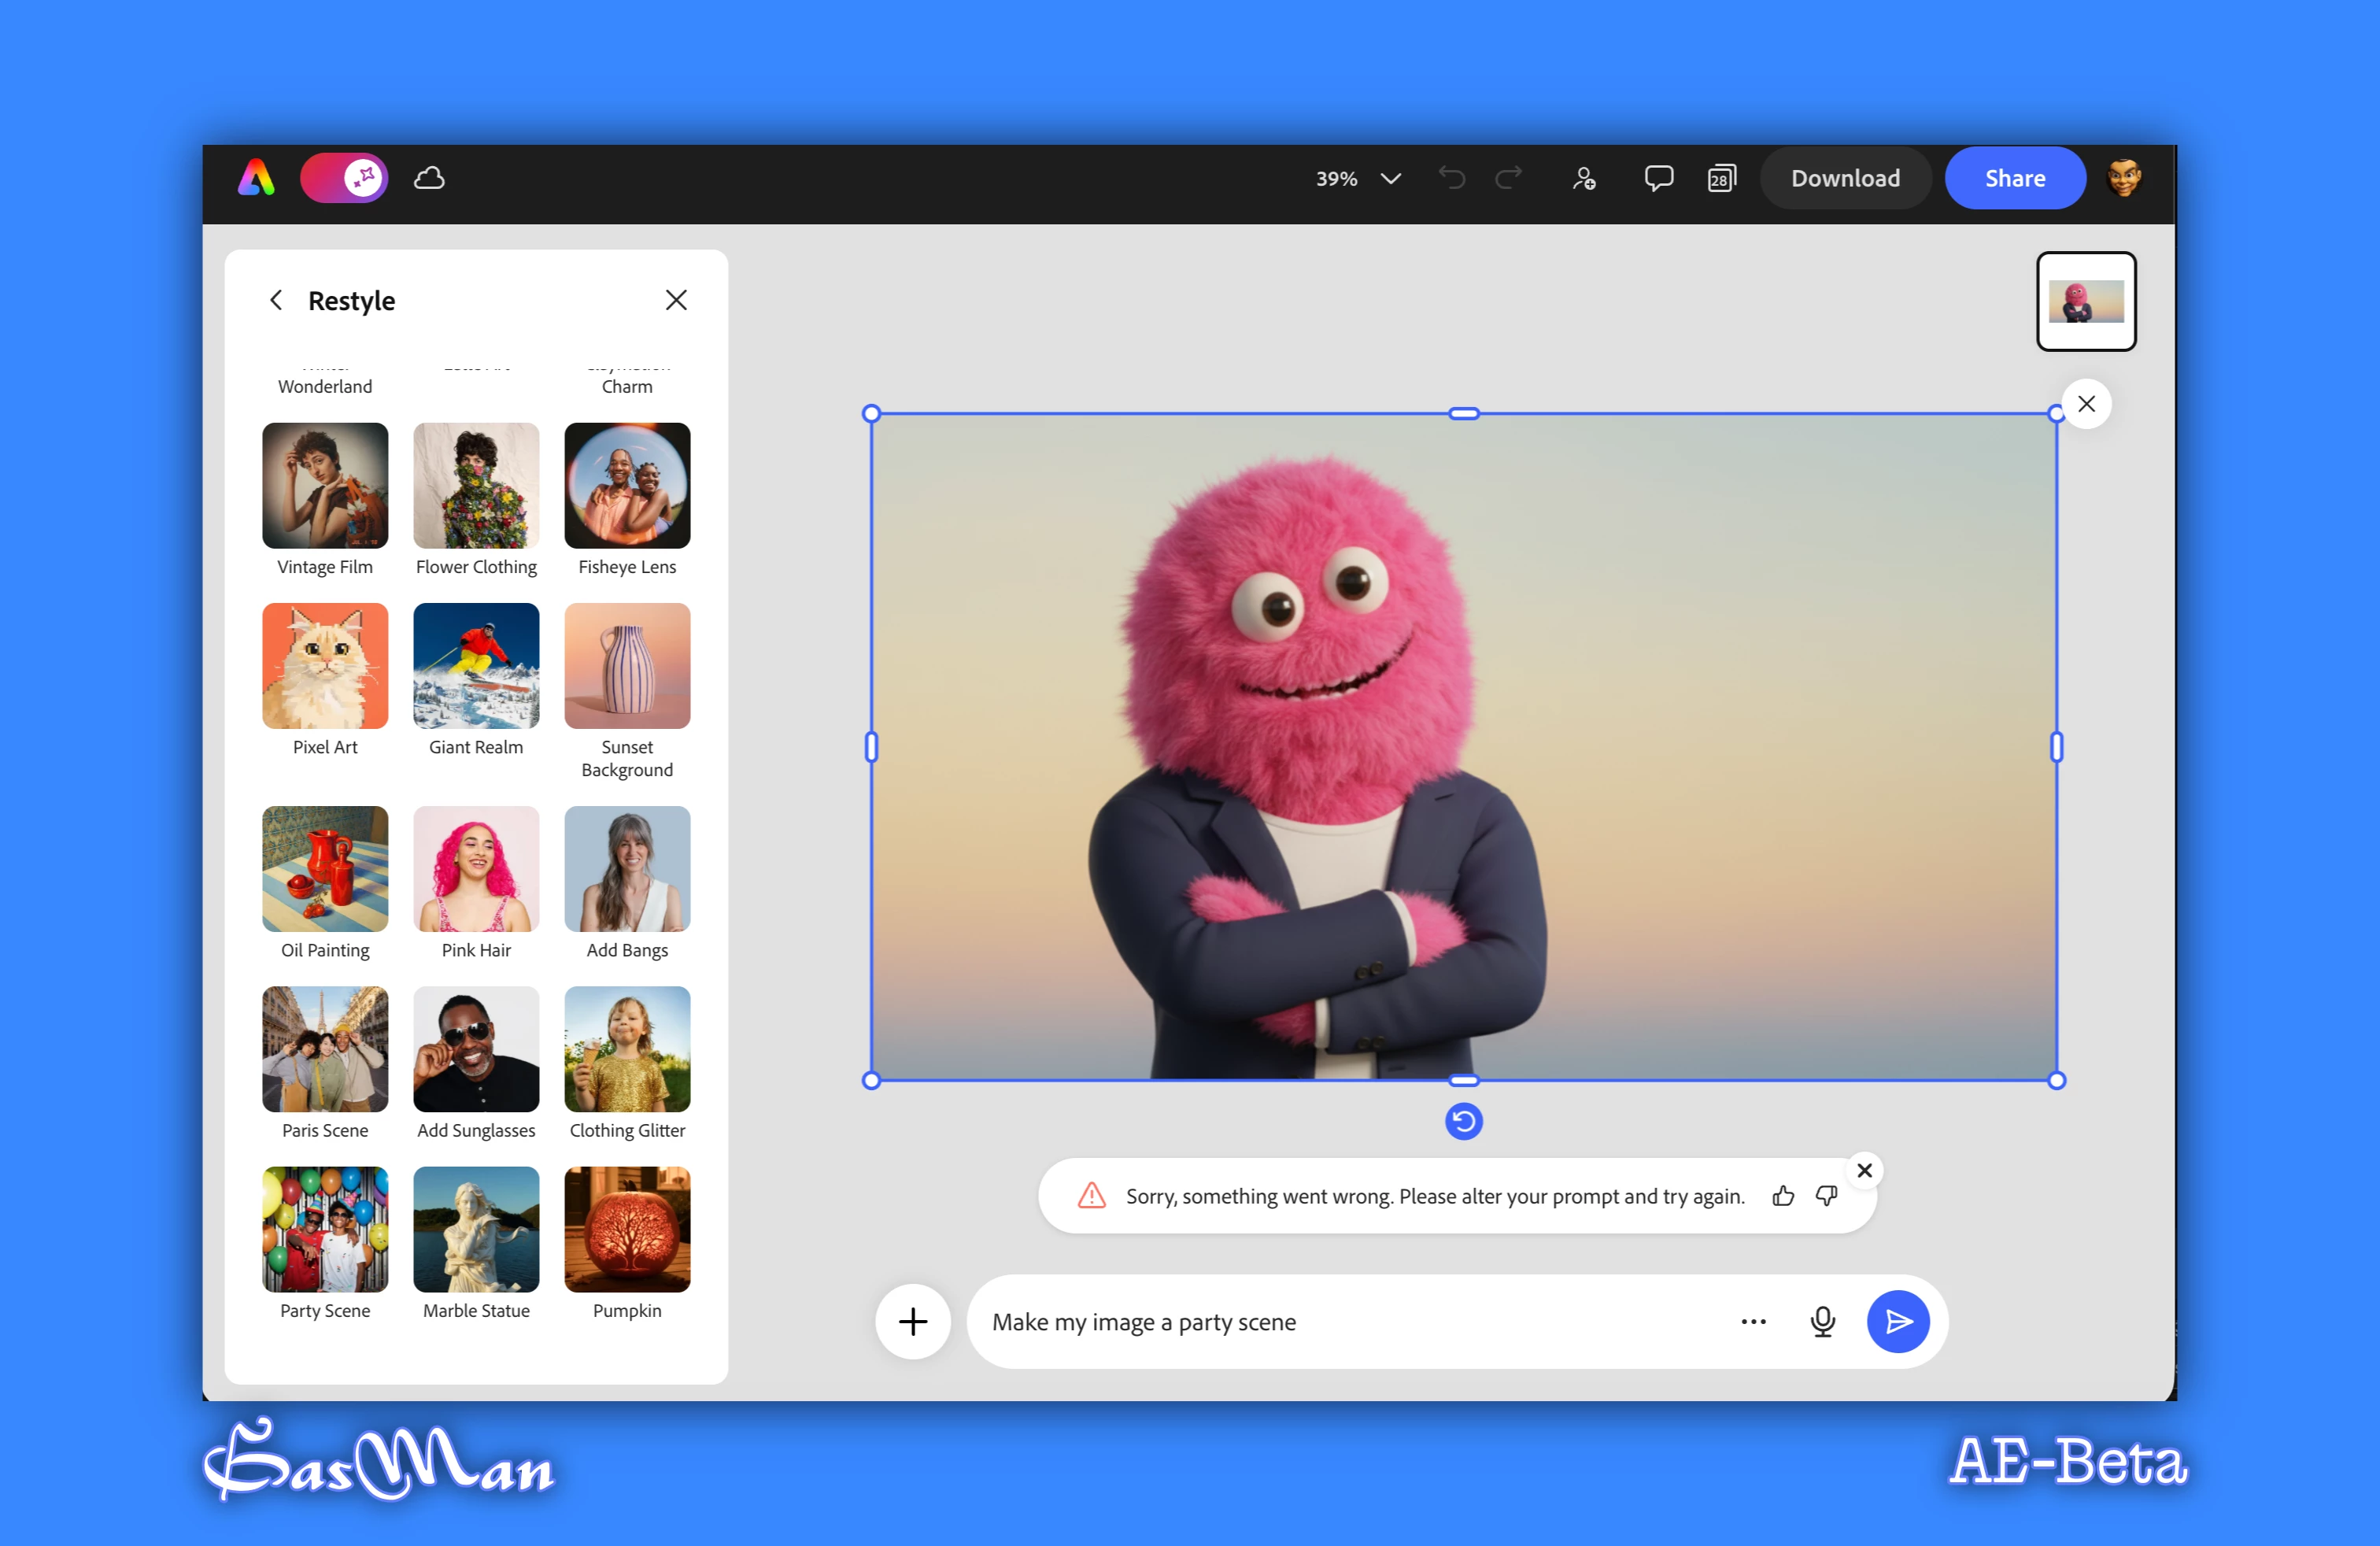The height and width of the screenshot is (1546, 2380).
Task: Close the Restyle panel
Action: coord(676,300)
